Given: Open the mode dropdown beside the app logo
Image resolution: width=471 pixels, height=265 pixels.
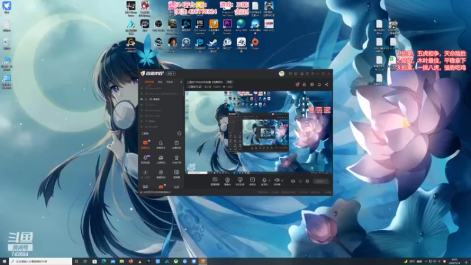Looking at the screenshot, I should pyautogui.click(x=171, y=74).
